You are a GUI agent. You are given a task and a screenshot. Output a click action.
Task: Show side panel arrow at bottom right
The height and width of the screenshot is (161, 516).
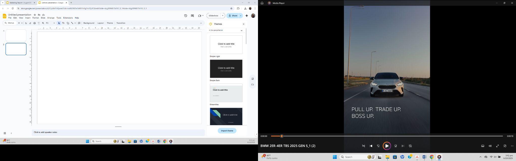(x=256, y=134)
